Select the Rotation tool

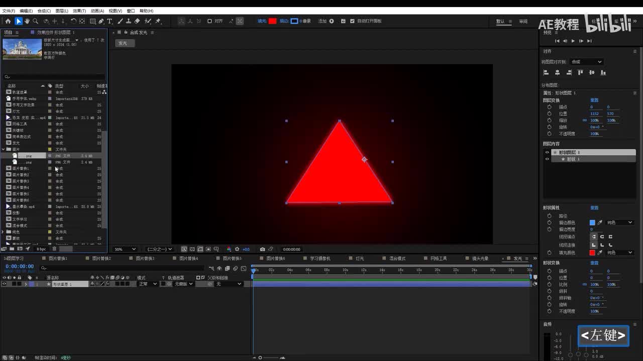[x=73, y=21]
